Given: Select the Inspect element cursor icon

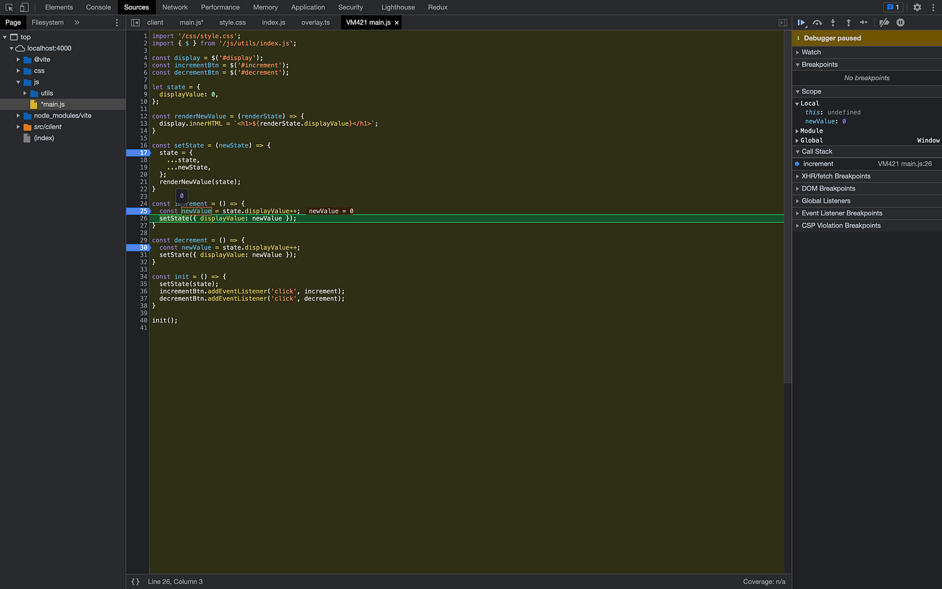Looking at the screenshot, I should click(9, 7).
